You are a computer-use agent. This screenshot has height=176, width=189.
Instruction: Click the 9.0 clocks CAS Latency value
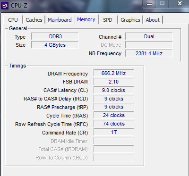(113, 90)
